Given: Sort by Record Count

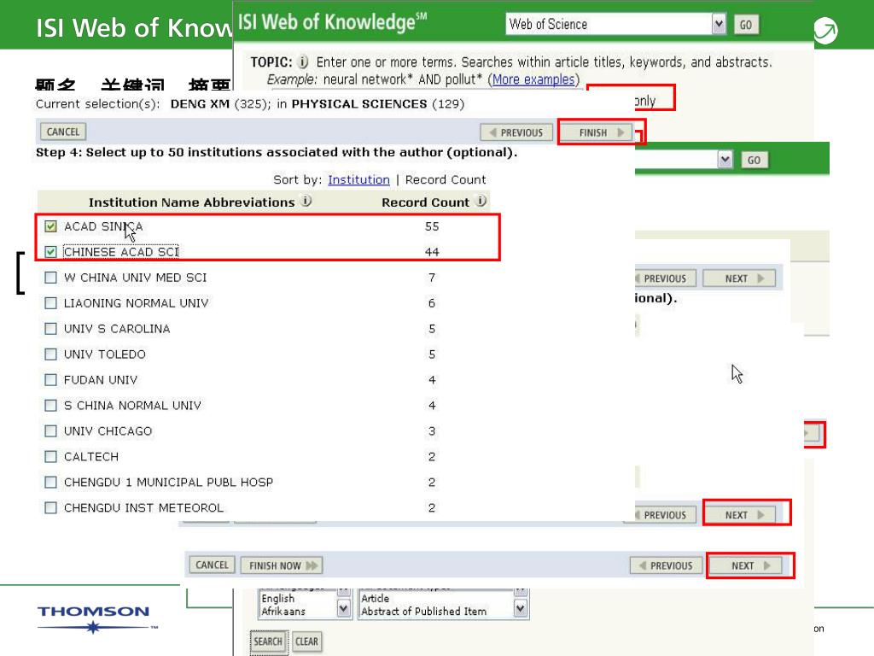Looking at the screenshot, I should pyautogui.click(x=446, y=179).
